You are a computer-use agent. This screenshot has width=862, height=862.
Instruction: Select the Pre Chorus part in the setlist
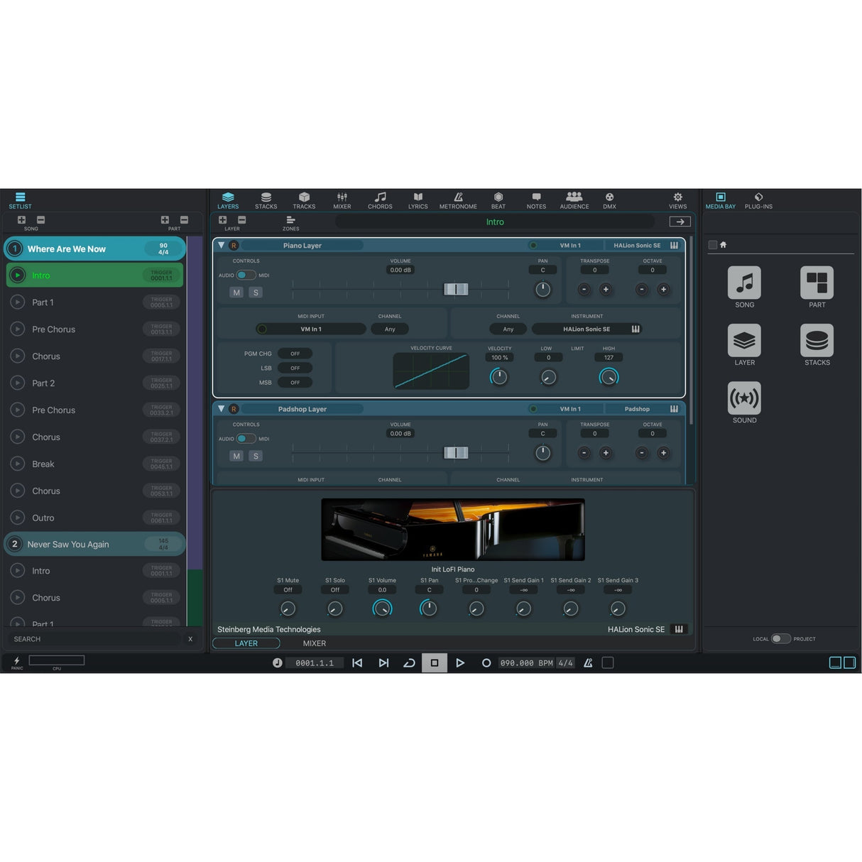[x=53, y=329]
